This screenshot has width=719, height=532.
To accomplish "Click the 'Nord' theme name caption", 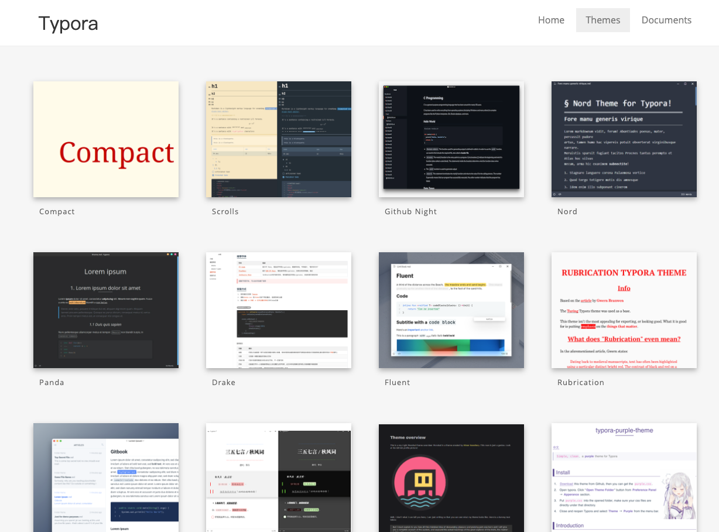I will pyautogui.click(x=567, y=211).
